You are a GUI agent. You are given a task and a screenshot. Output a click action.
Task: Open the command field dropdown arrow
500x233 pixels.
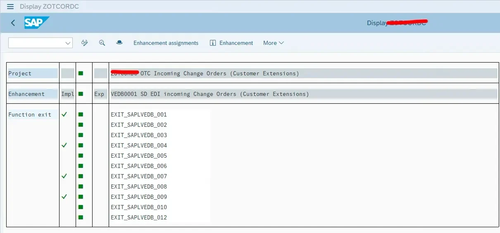point(68,43)
